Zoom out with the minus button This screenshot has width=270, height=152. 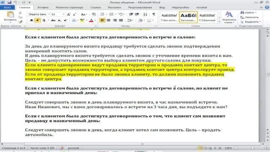pyautogui.click(x=236, y=148)
